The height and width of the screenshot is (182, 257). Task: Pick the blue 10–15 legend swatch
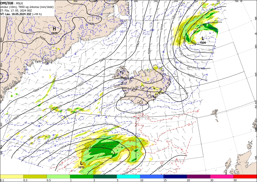tap(152, 176)
